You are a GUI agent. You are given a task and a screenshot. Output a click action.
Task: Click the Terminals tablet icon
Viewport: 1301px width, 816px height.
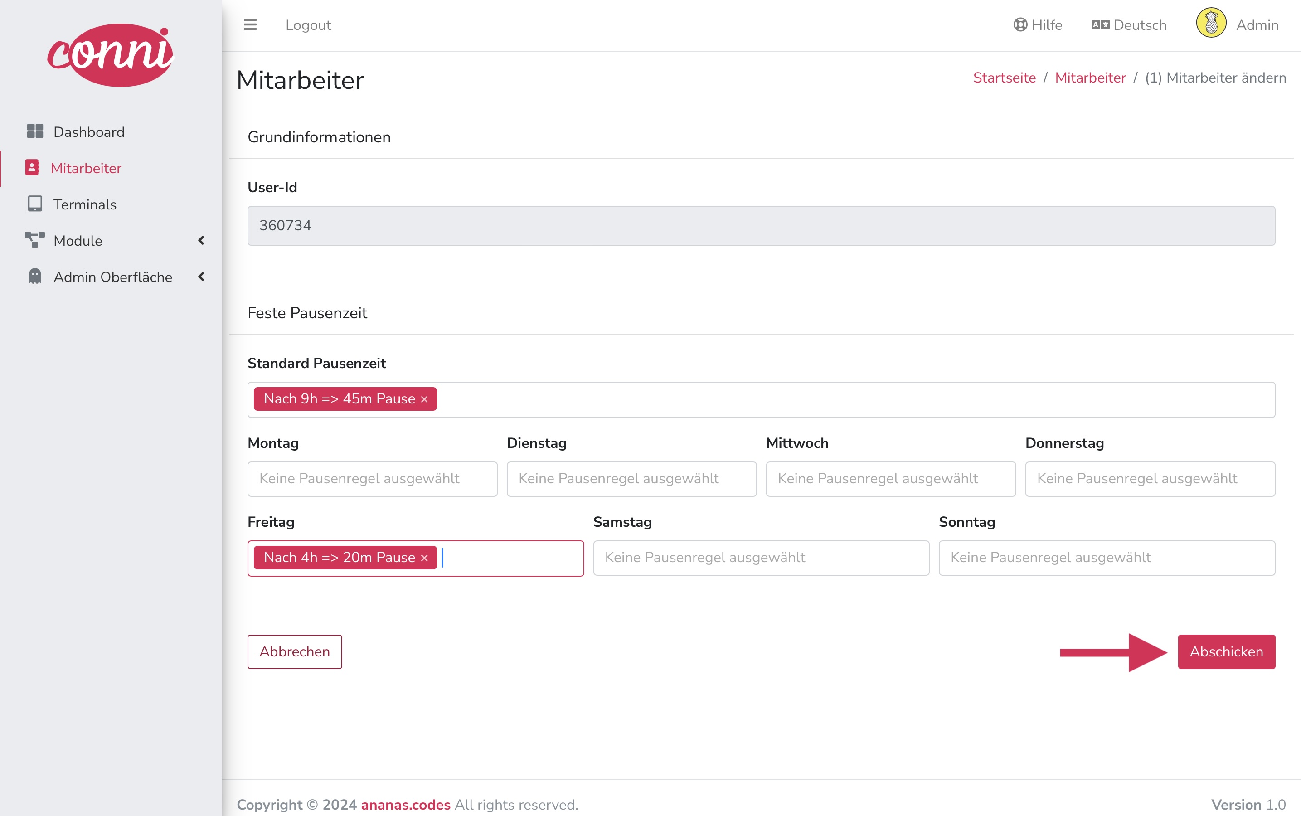click(35, 204)
